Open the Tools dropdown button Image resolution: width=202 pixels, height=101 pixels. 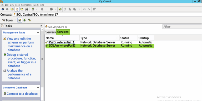pyautogui.click(x=9, y=20)
